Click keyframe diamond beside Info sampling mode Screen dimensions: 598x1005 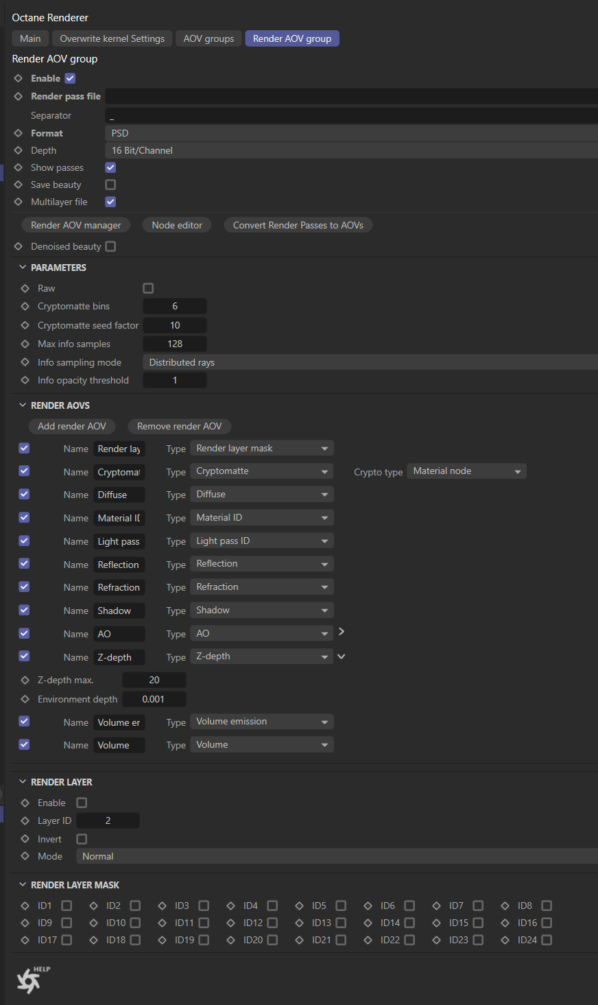[25, 362]
